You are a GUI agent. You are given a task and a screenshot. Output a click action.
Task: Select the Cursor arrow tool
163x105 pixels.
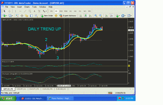coord(4,11)
